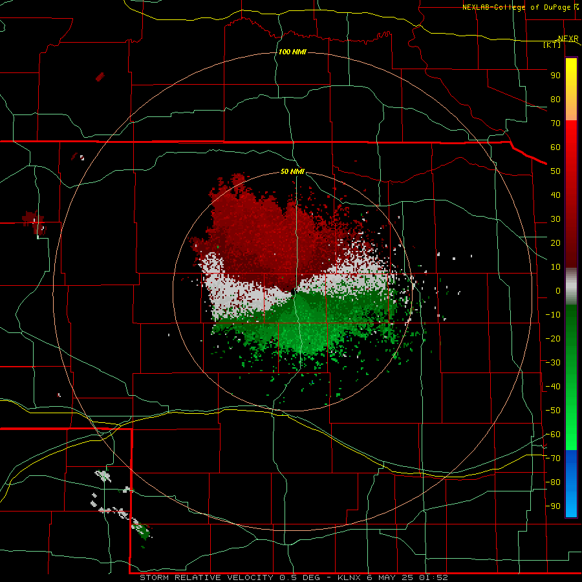Click the 20 value on the velocity scale
The width and height of the screenshot is (582, 582).
pyautogui.click(x=555, y=242)
